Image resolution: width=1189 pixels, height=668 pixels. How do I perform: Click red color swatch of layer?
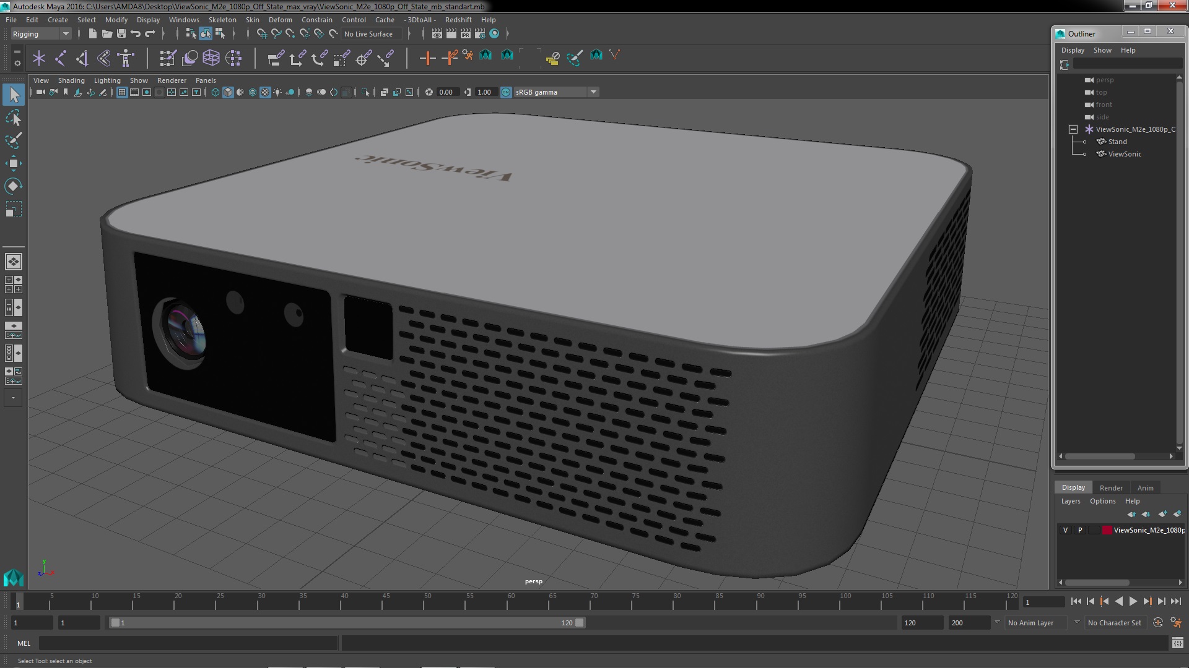pyautogui.click(x=1107, y=530)
